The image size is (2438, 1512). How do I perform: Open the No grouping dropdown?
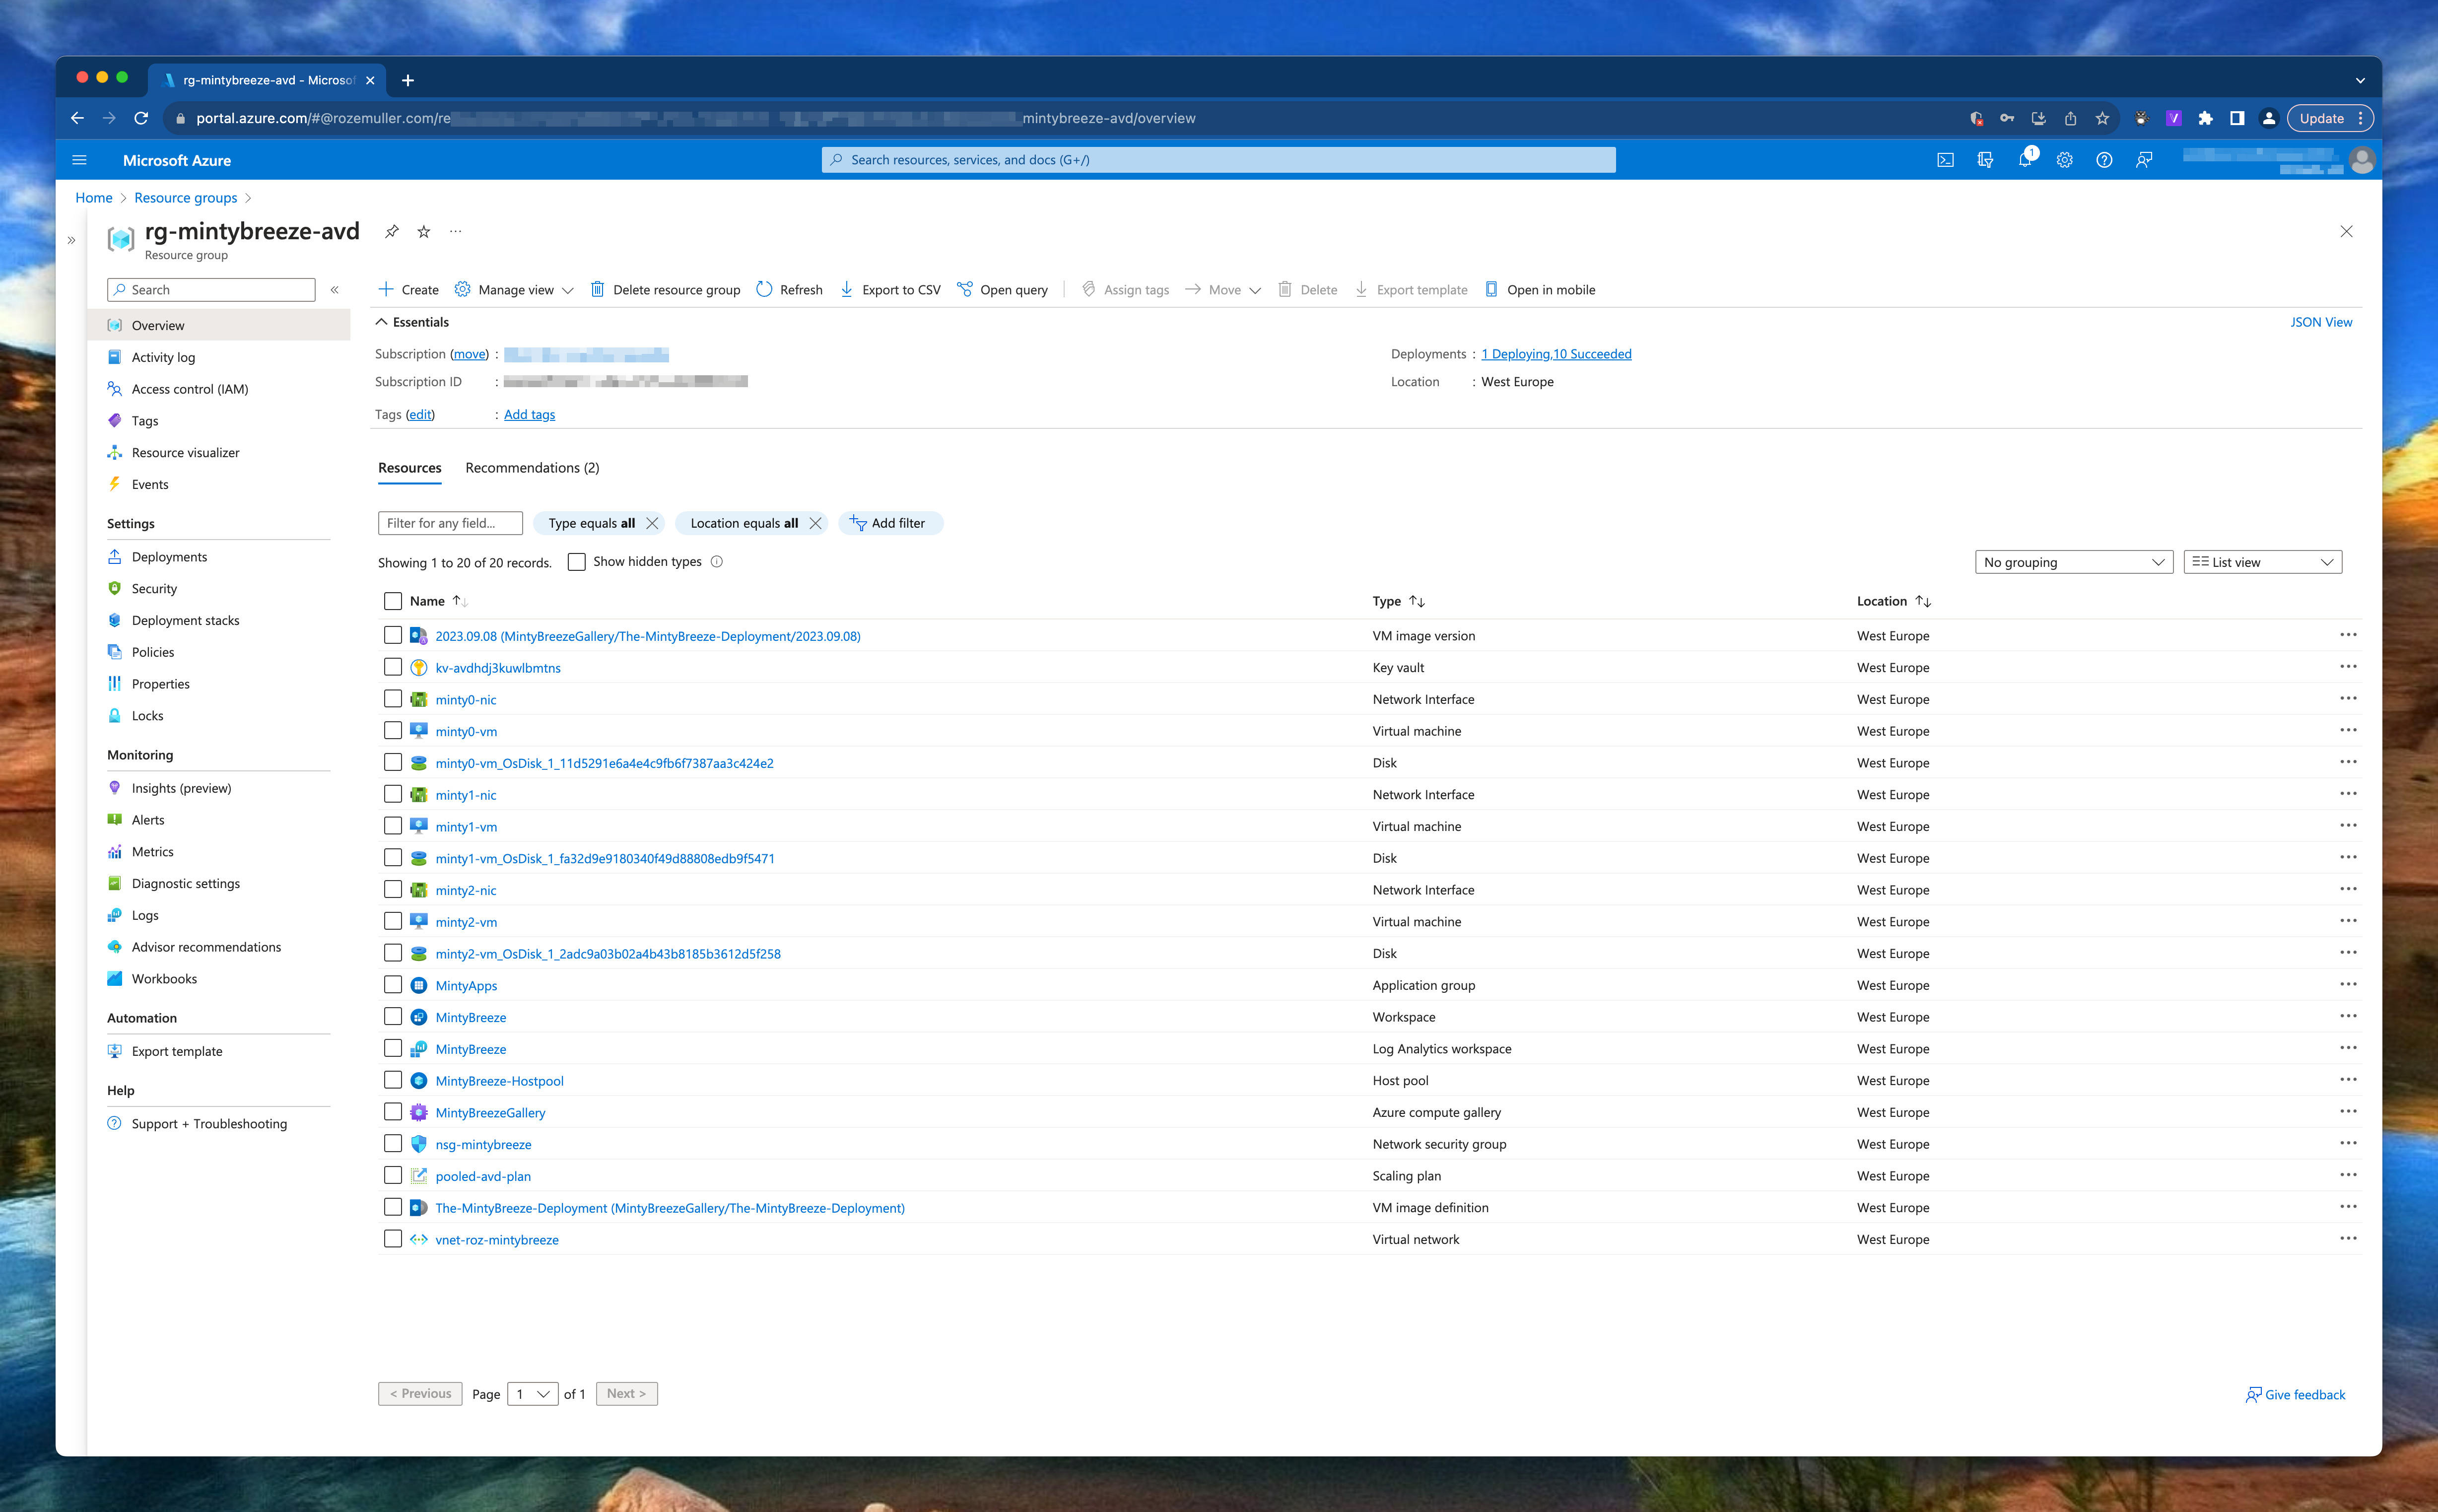coord(2073,562)
